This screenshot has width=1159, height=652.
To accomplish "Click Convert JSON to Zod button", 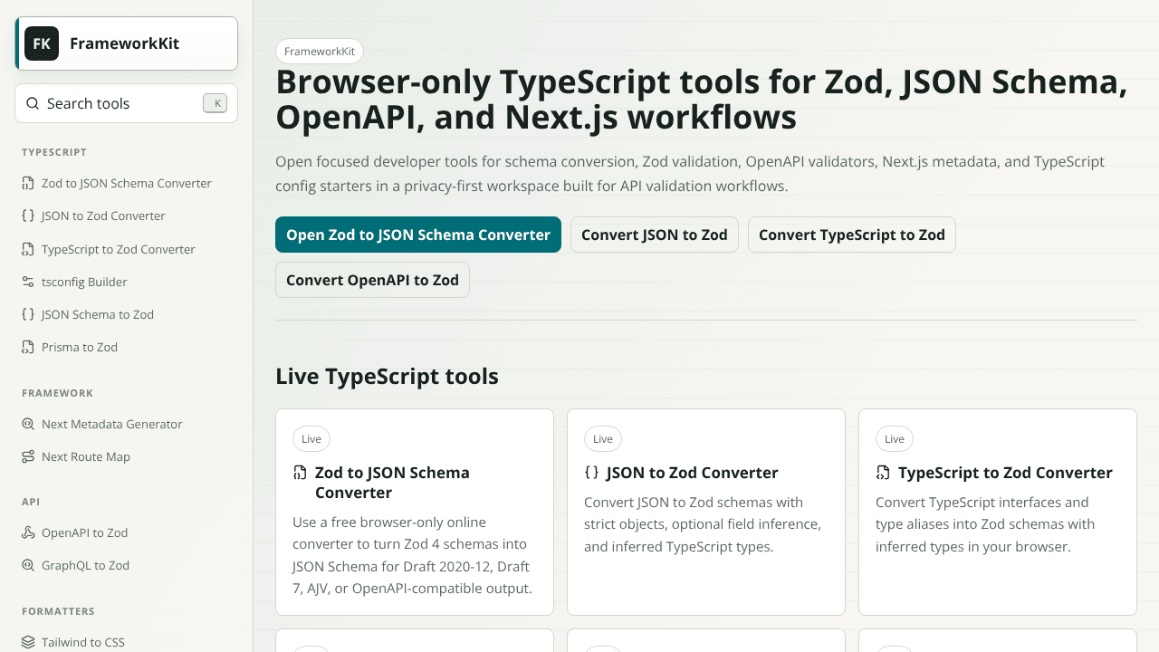I will pyautogui.click(x=655, y=235).
